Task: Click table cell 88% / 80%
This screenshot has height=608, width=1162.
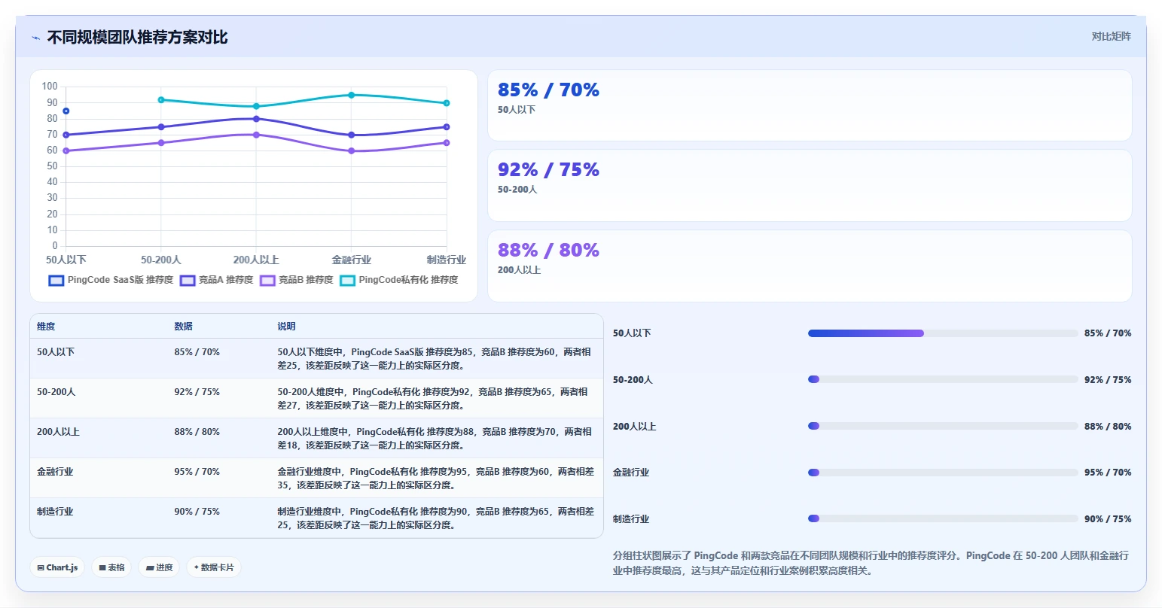Action: 197,432
